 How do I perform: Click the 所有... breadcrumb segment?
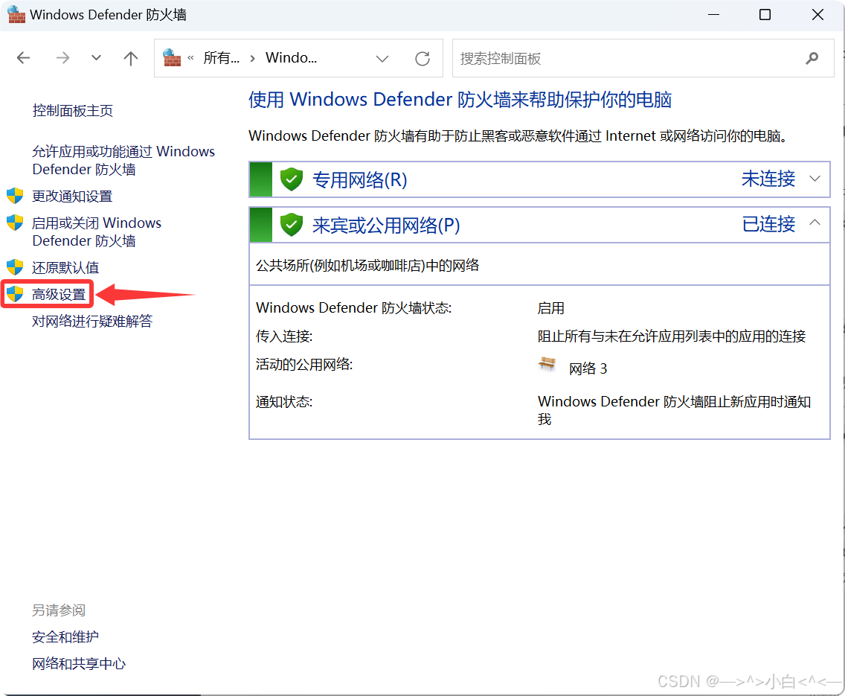[x=221, y=57]
